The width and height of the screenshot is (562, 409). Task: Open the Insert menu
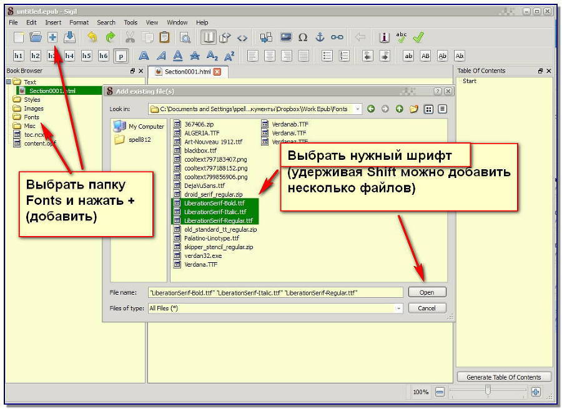click(x=53, y=22)
